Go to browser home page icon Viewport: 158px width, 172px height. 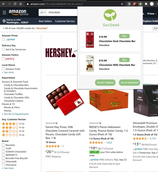pos(20,4)
